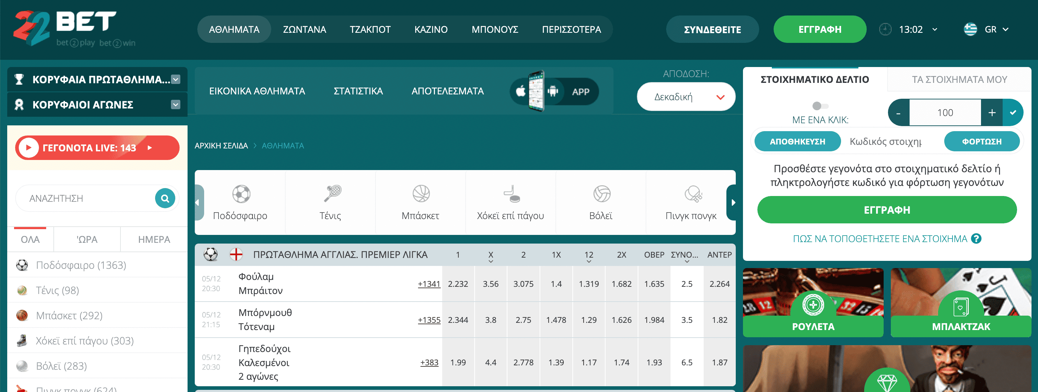This screenshot has width=1038, height=392.
Task: Open ΑΠΟΤΕΛΕΣΜΑΤΑ link
Action: point(447,92)
